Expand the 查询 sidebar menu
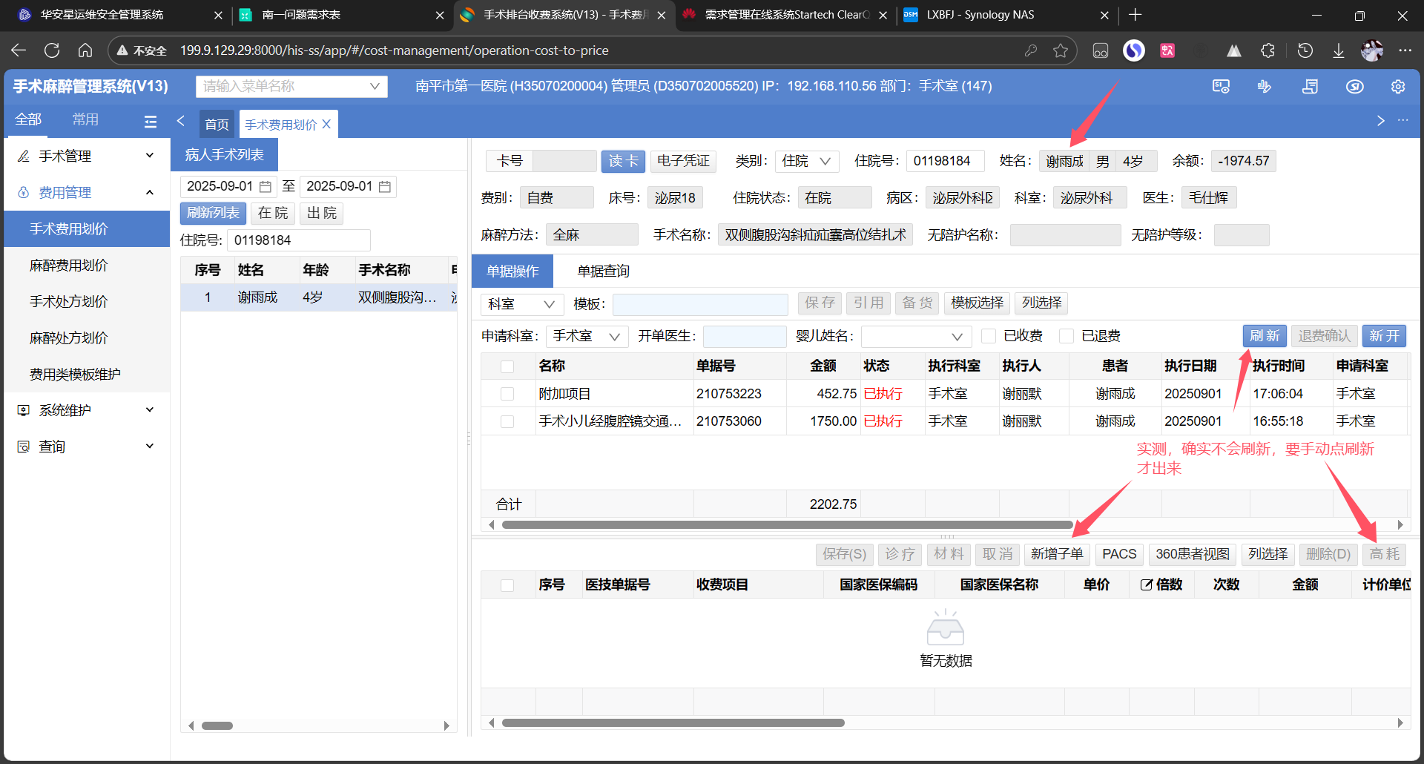The height and width of the screenshot is (764, 1424). (x=88, y=447)
